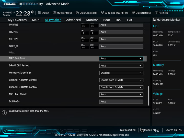Screen dimensions: 184x138
Task: Expand Channel B DIMM Control dropdown
Action: tap(121, 87)
